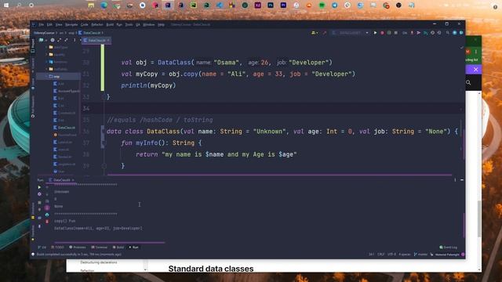Click the green Run button in toolbar

(x=375, y=33)
